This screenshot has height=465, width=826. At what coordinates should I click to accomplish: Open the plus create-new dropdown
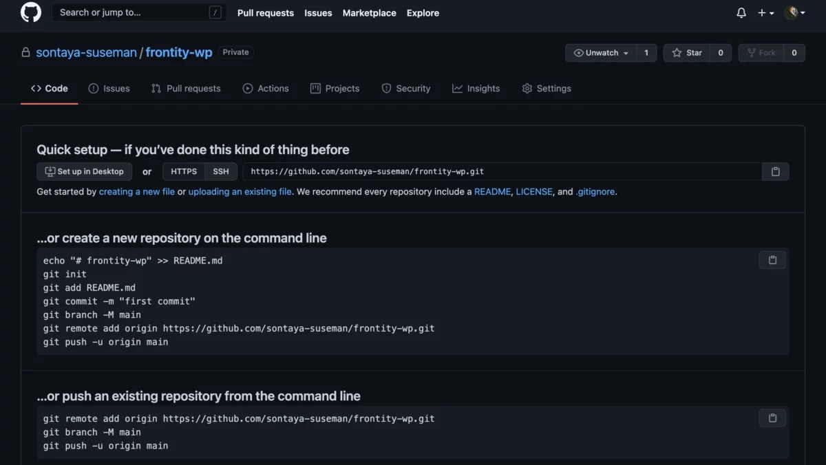(765, 13)
